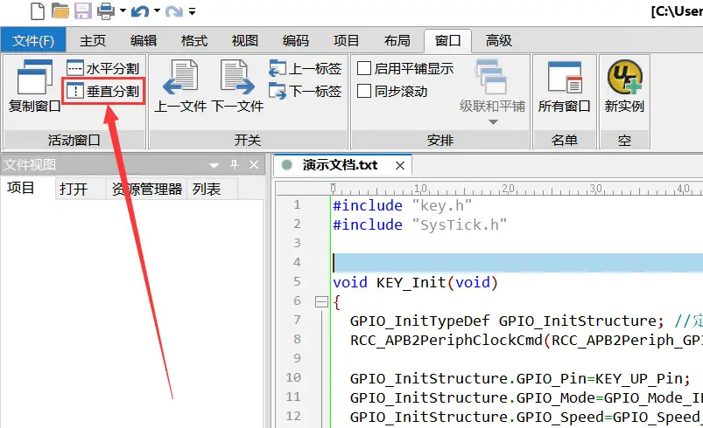
Task: Switch to the 主页 ribbon tab
Action: 93,41
